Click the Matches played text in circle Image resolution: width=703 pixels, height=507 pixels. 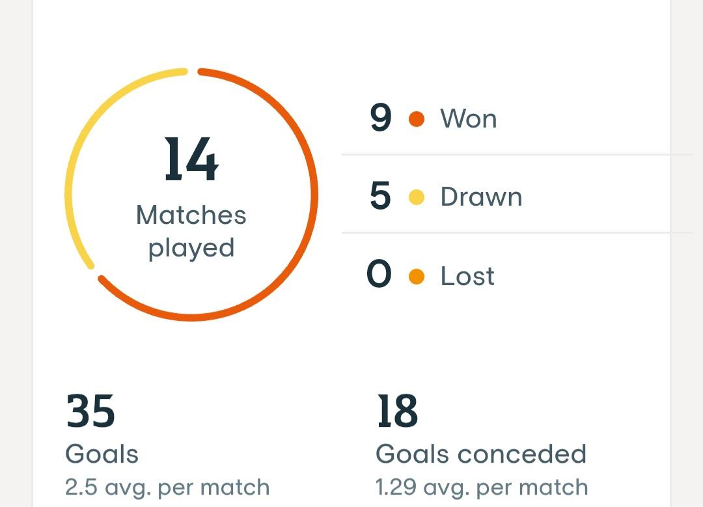click(191, 231)
